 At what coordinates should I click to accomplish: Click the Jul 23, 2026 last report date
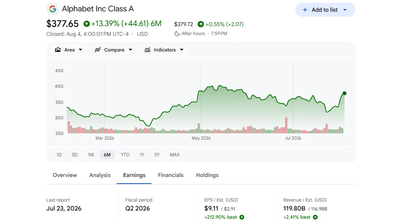click(64, 209)
